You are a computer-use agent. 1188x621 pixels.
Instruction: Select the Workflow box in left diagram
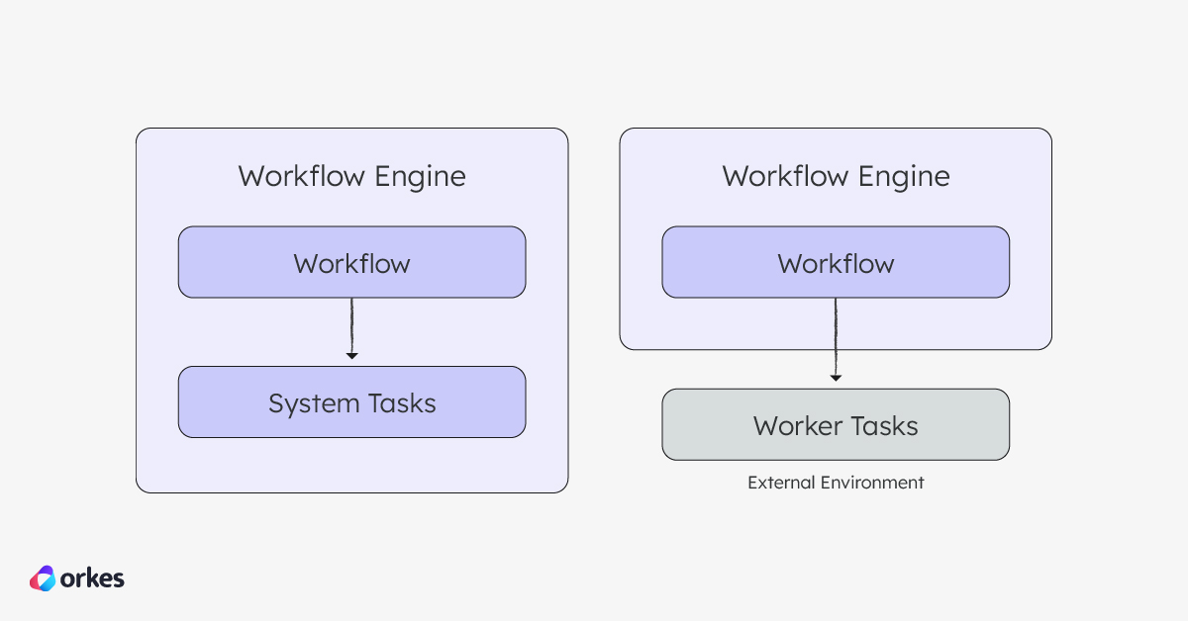pyautogui.click(x=351, y=262)
